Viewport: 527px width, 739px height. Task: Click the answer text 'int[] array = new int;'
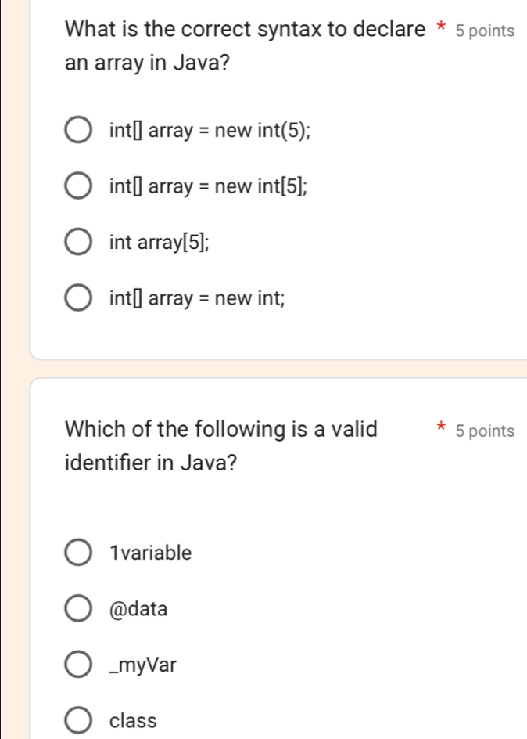tap(197, 297)
